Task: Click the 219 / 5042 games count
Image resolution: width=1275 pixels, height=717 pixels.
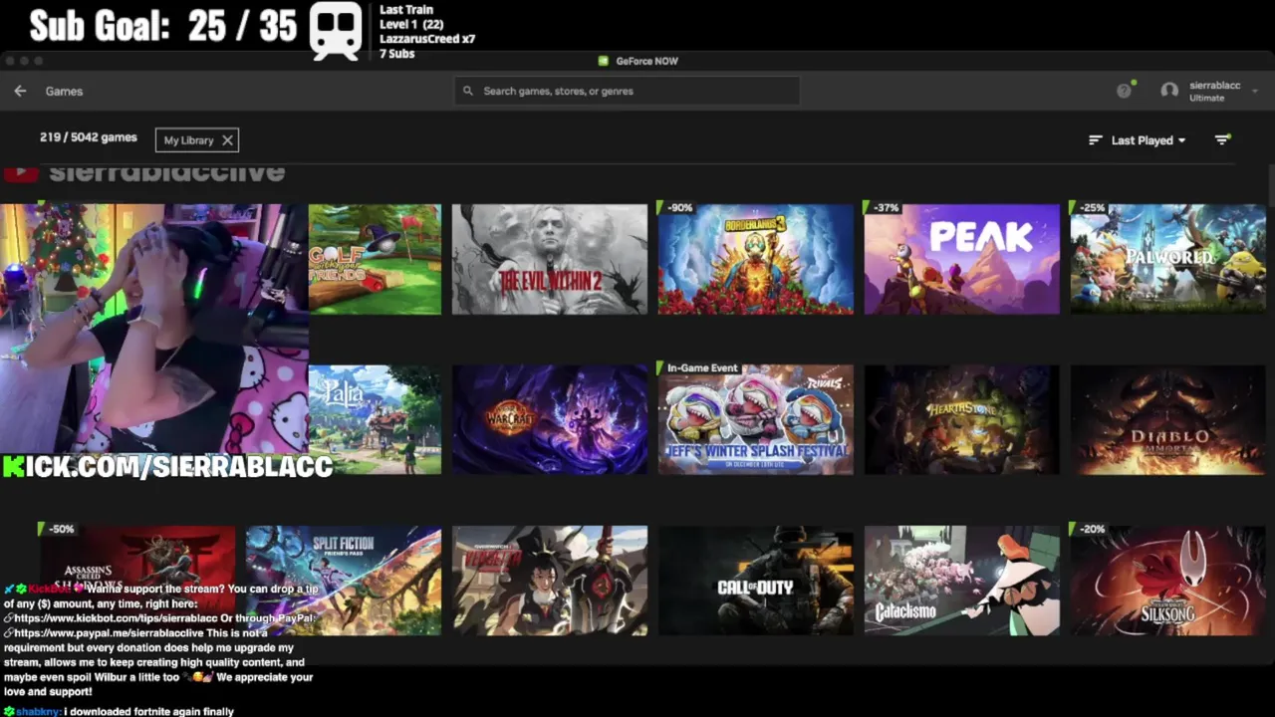Action: pyautogui.click(x=89, y=137)
